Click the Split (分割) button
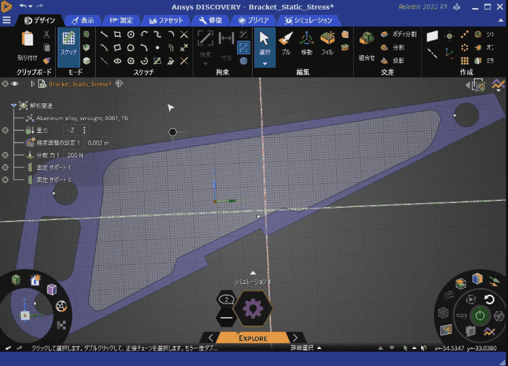The image size is (508, 366). tap(393, 48)
